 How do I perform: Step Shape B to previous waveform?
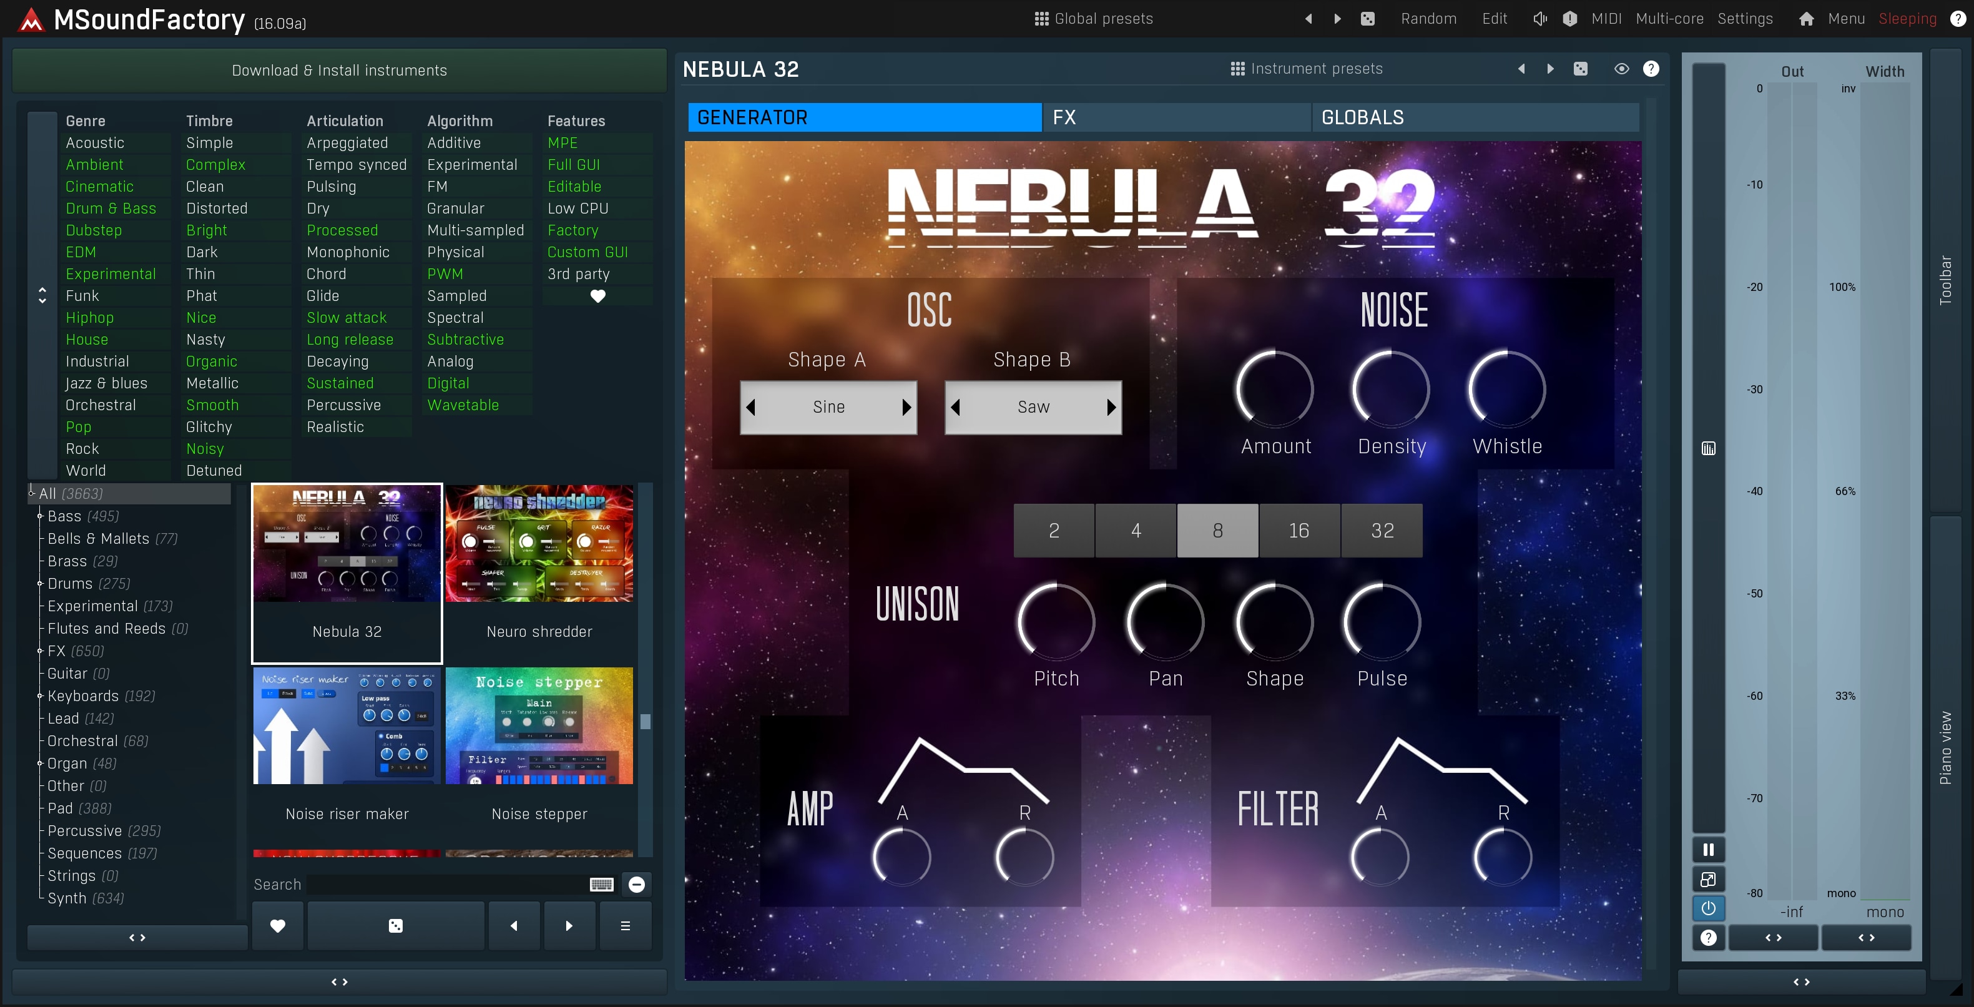(x=955, y=407)
